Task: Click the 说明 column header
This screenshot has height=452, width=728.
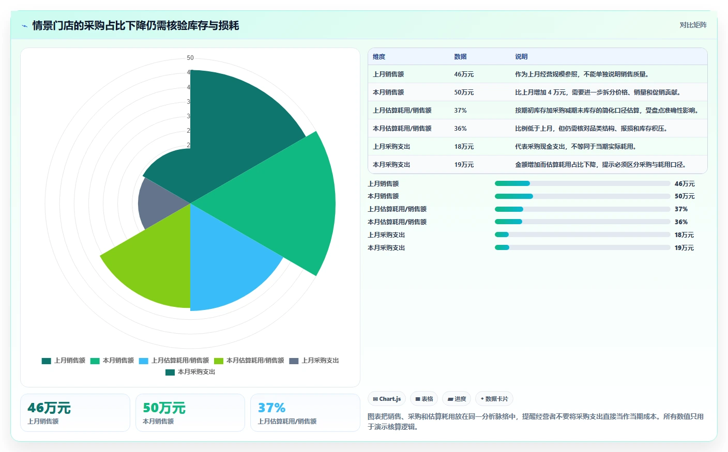Action: click(521, 57)
